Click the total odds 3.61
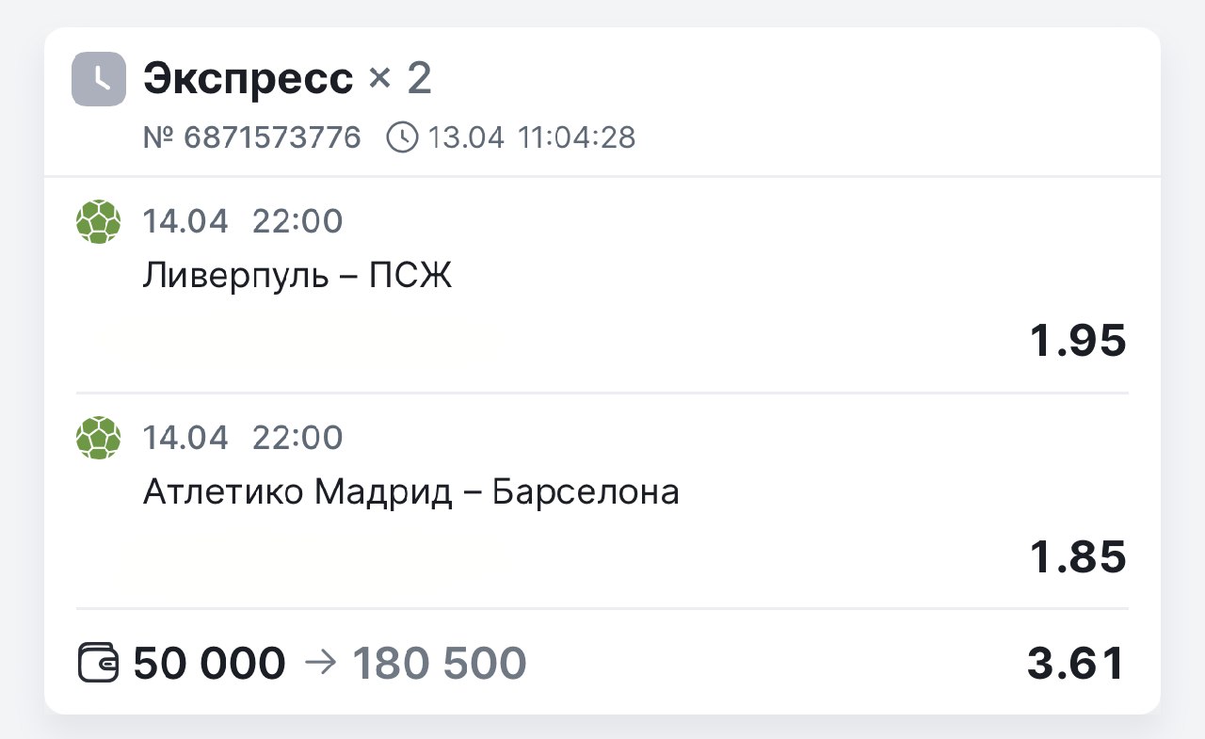Screen dimensions: 1205x739 point(1076,664)
